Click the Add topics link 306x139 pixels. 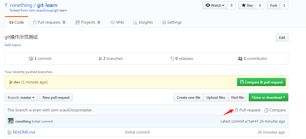(13, 45)
